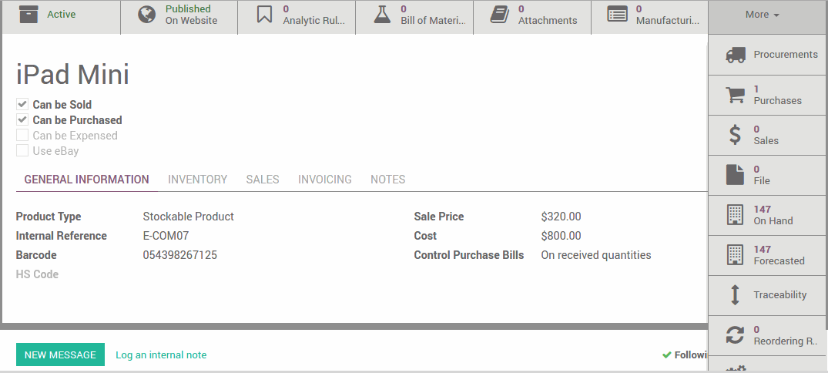Click the Stockable Product type value
Viewport: 828px width, 373px height.
(189, 217)
